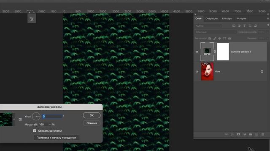The image size is (270, 151).
Task: Click the delete layer trash icon
Action: (262, 134)
